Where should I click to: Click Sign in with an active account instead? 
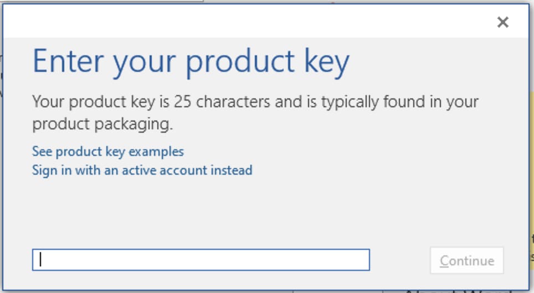tap(142, 170)
